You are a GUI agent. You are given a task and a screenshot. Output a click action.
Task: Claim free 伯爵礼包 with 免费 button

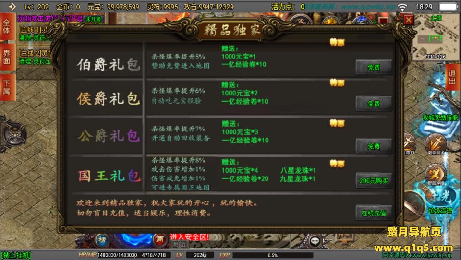374,68
